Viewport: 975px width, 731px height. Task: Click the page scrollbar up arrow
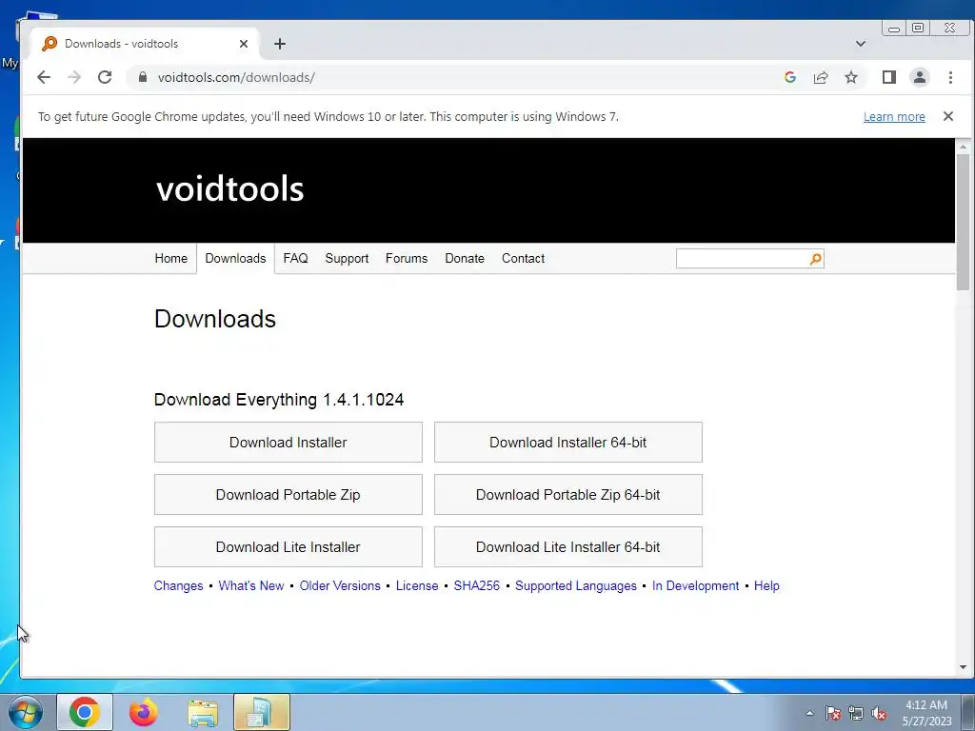(x=964, y=147)
